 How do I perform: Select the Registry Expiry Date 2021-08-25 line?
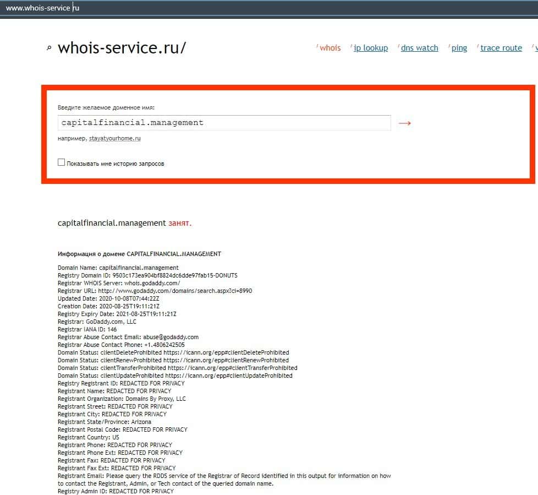click(x=117, y=314)
